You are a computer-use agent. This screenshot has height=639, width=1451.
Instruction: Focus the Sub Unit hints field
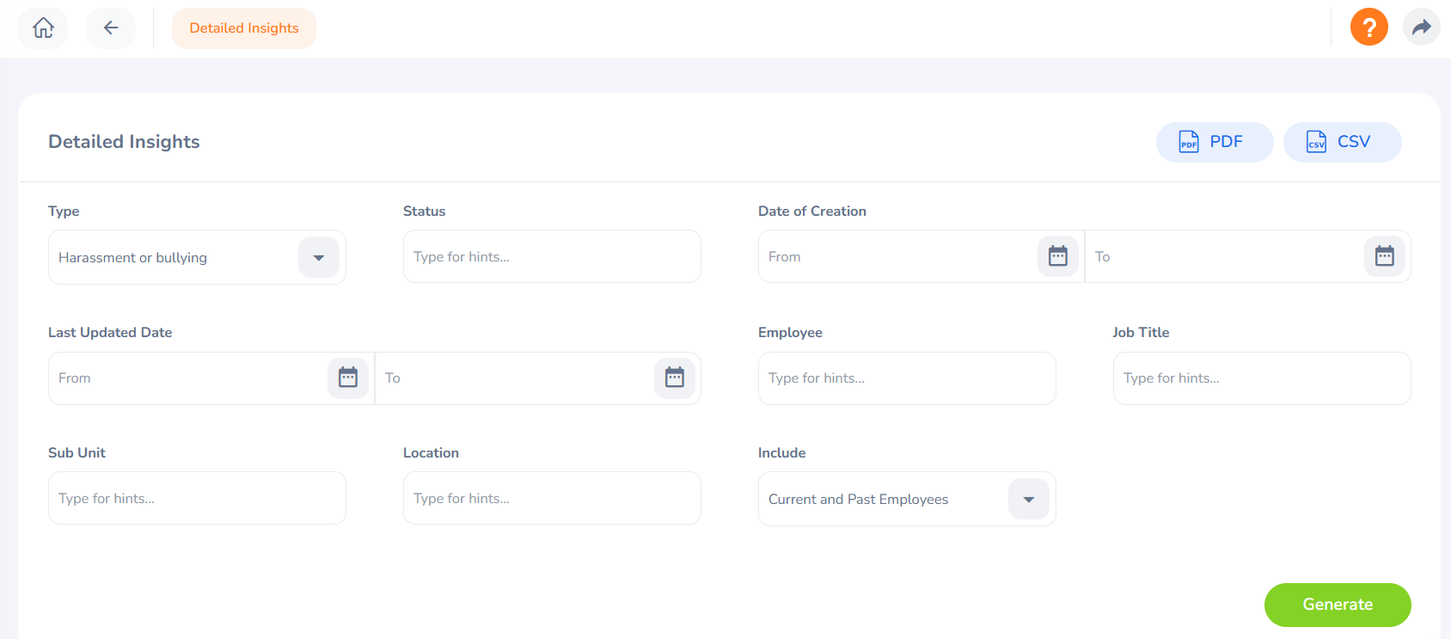(197, 498)
